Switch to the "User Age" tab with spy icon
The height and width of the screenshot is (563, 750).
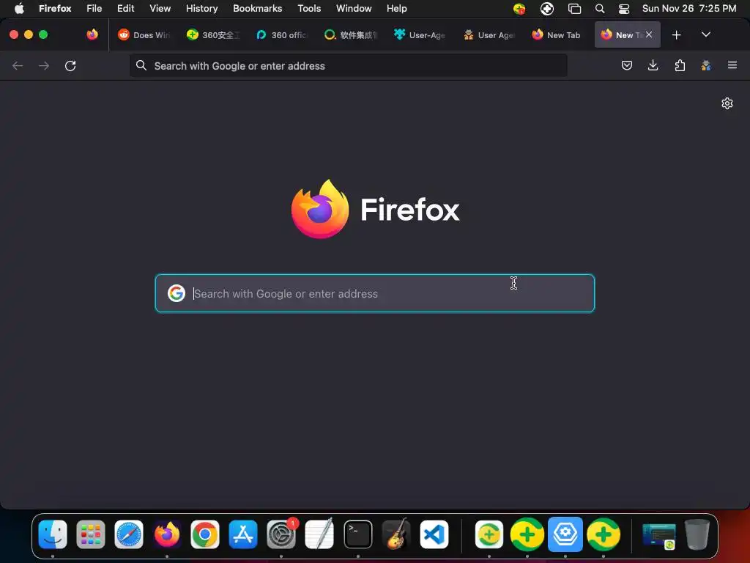[x=489, y=35]
